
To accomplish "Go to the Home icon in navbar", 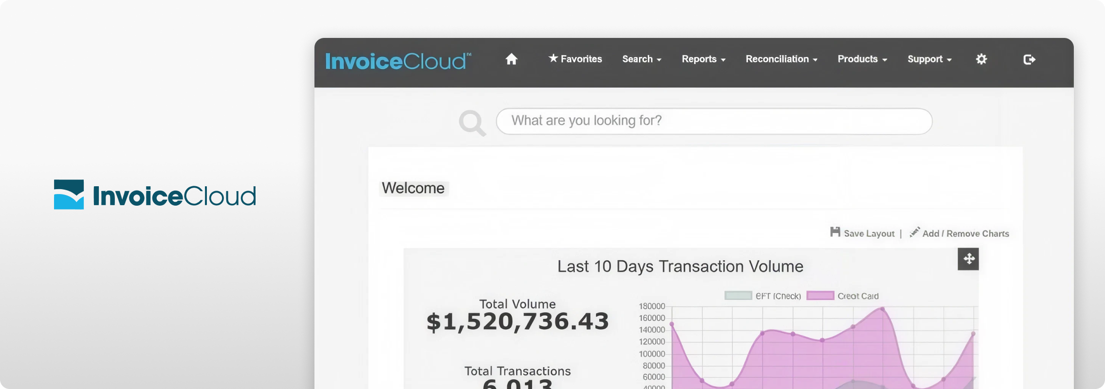I will (511, 59).
